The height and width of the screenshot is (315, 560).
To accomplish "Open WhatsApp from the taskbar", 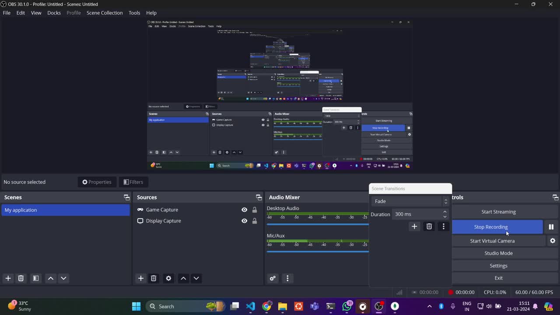I will pos(347,306).
